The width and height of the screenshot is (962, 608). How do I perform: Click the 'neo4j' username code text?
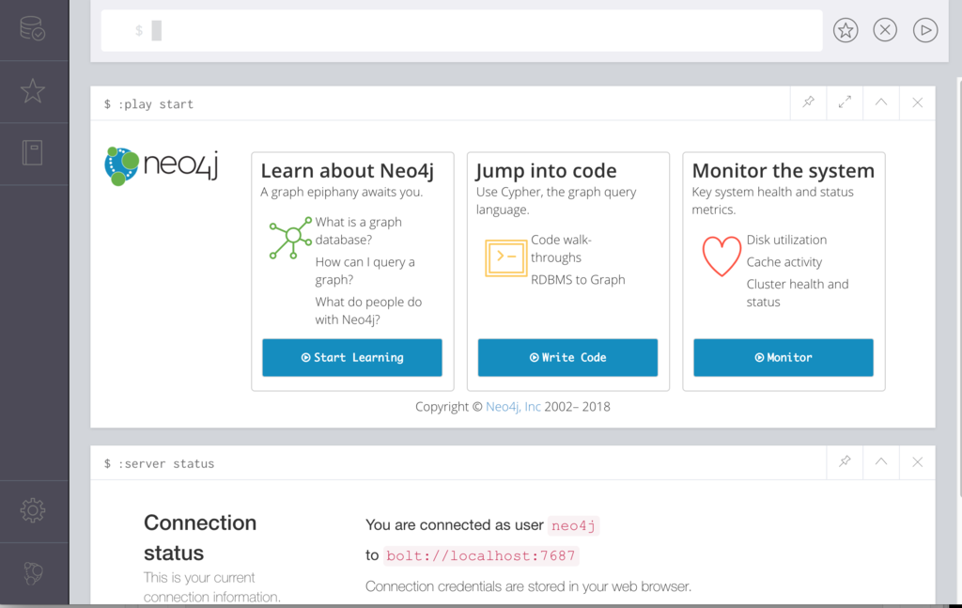[573, 526]
